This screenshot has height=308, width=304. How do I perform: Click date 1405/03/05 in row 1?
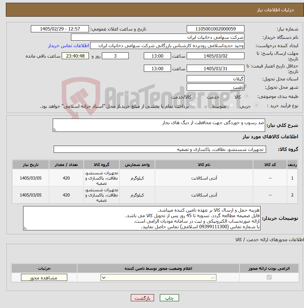[x=31, y=178]
